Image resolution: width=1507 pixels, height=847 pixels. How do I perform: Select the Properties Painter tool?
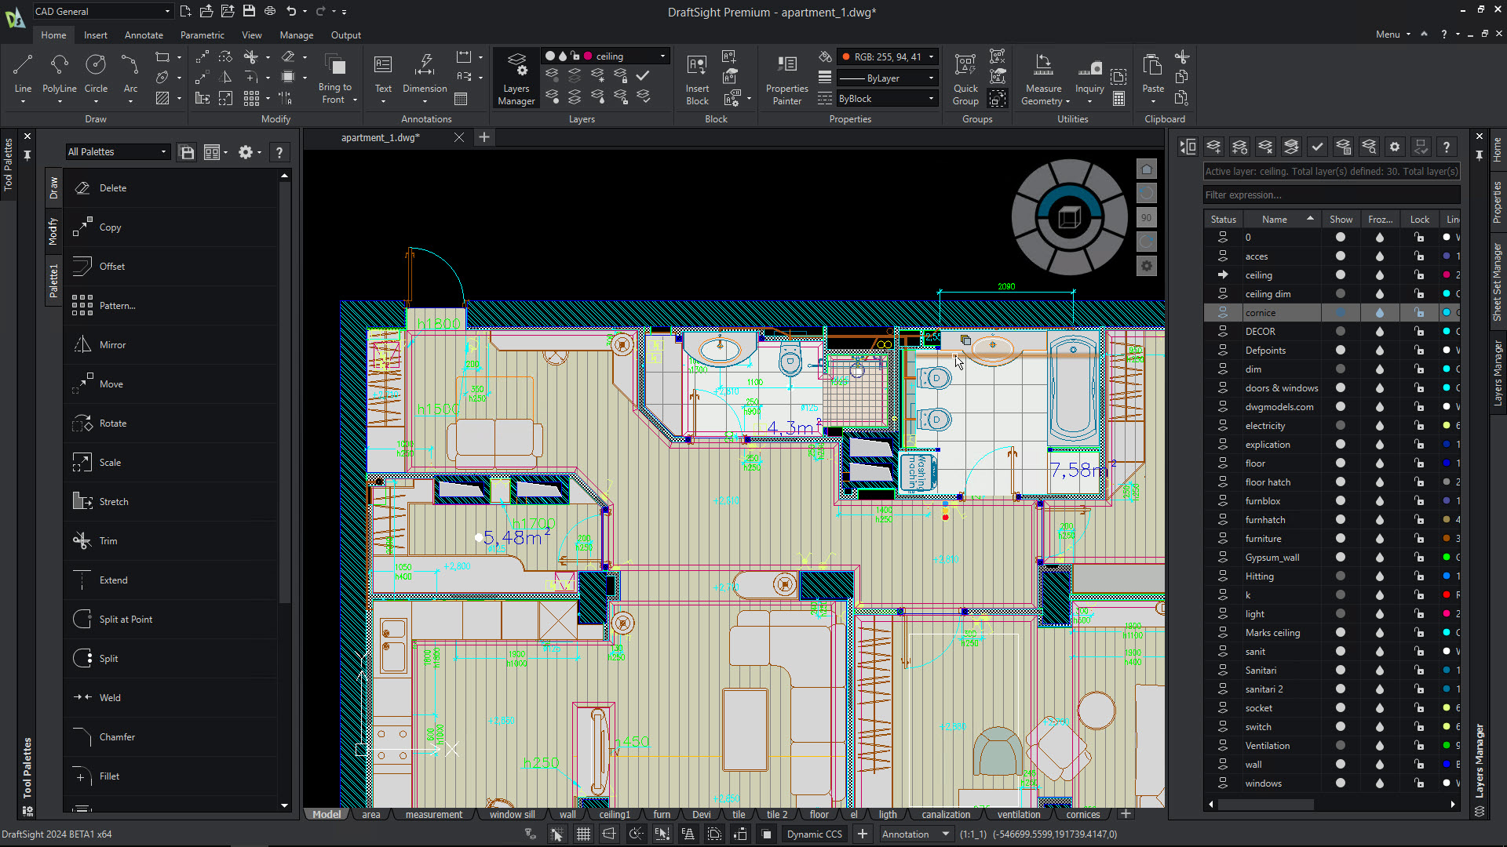coord(786,78)
